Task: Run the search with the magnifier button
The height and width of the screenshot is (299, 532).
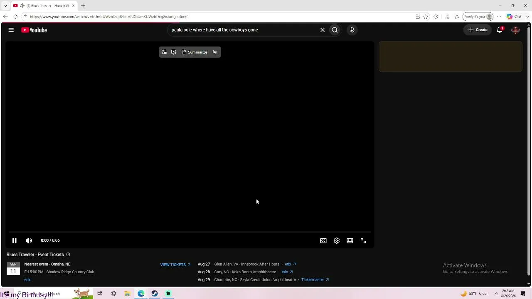Action: point(335,30)
